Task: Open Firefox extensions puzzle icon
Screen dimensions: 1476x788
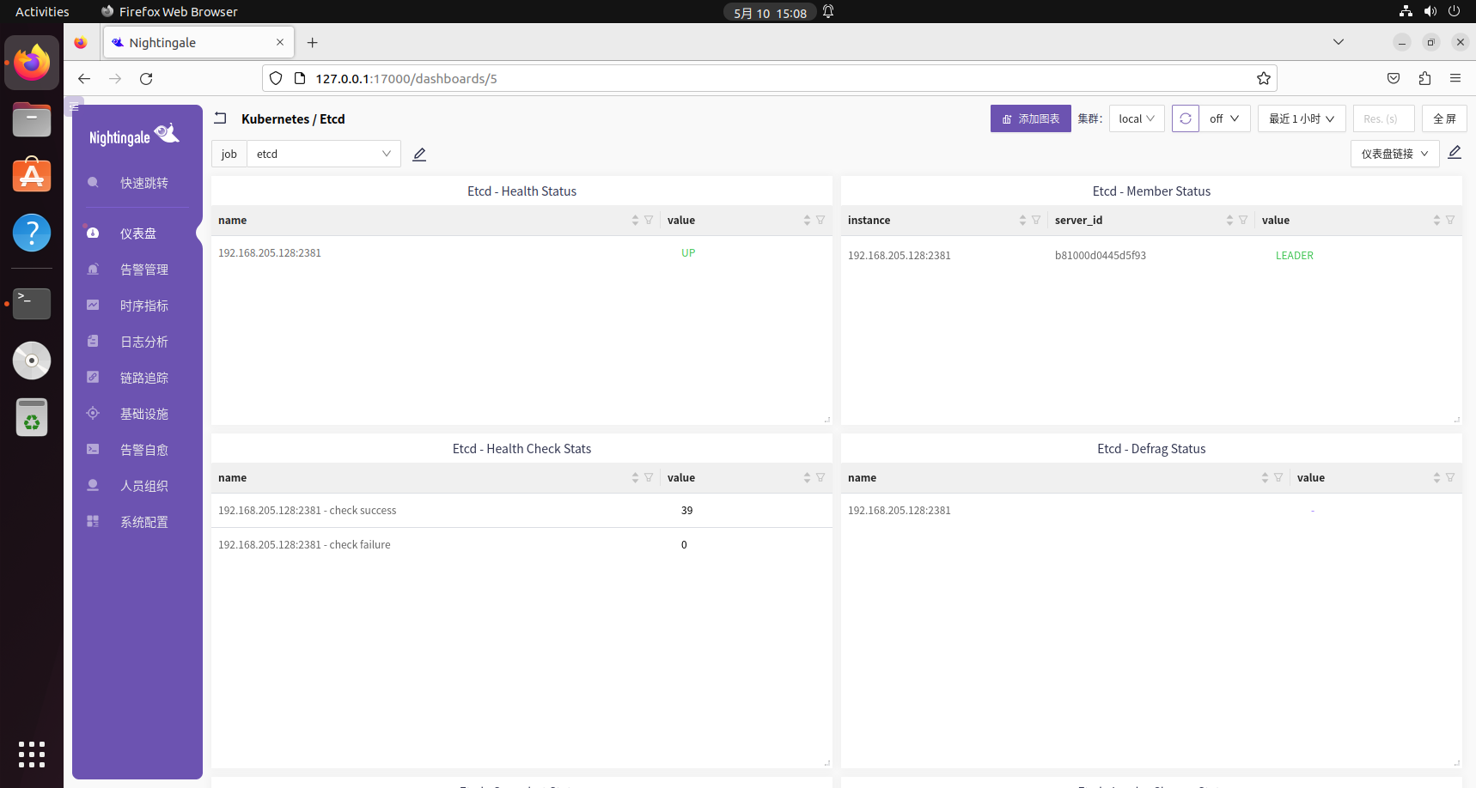Action: [1424, 79]
